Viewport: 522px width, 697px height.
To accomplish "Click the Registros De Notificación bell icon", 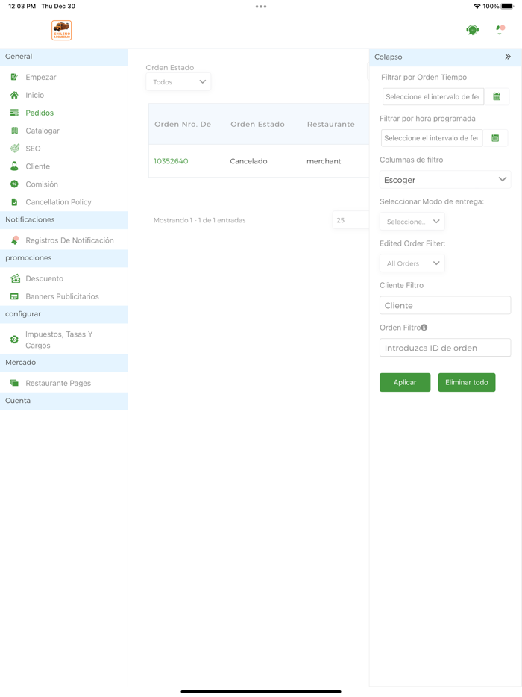I will (x=15, y=240).
